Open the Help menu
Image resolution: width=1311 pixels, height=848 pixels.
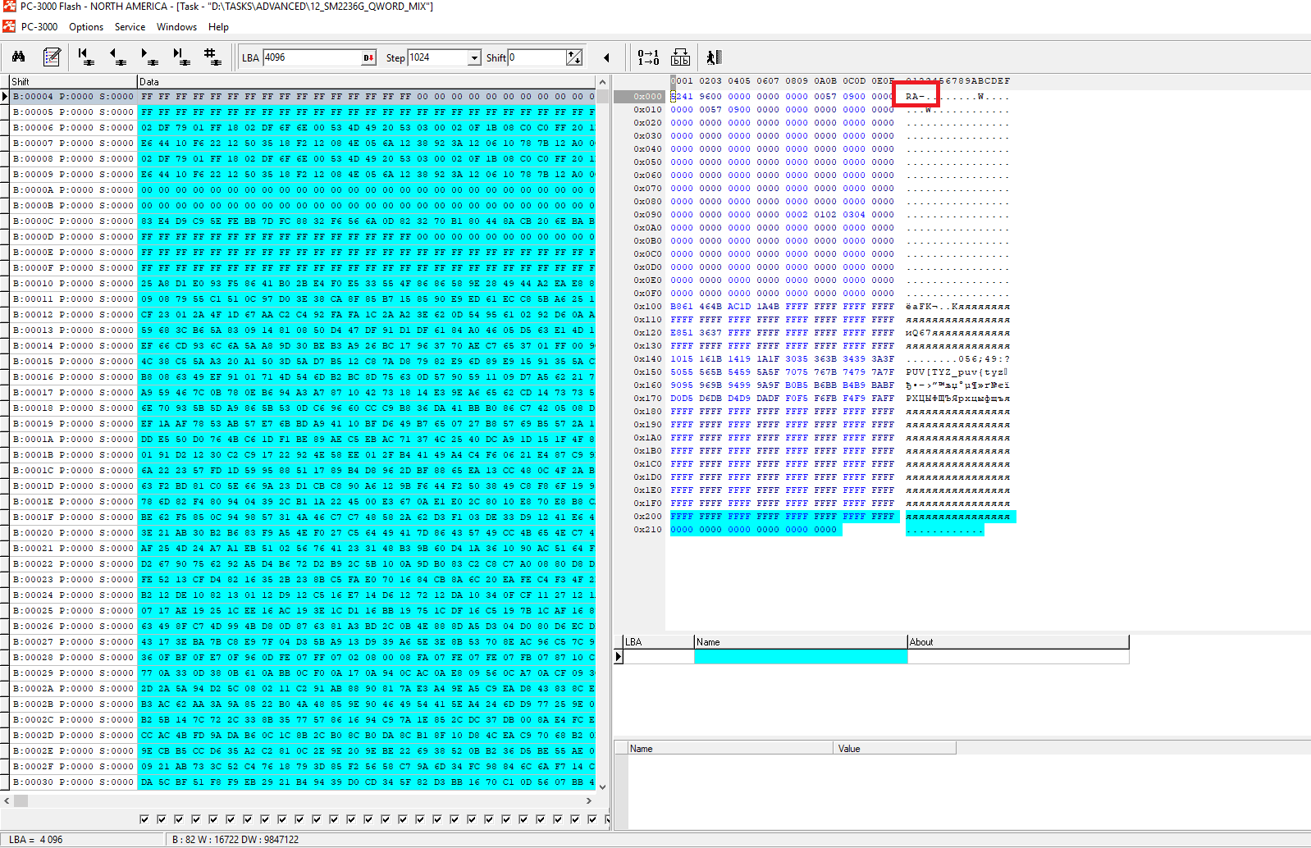click(218, 26)
